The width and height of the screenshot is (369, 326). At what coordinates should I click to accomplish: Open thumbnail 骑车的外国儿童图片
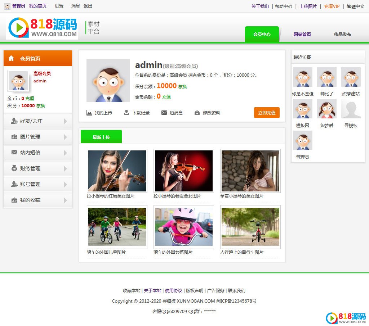[x=117, y=227]
